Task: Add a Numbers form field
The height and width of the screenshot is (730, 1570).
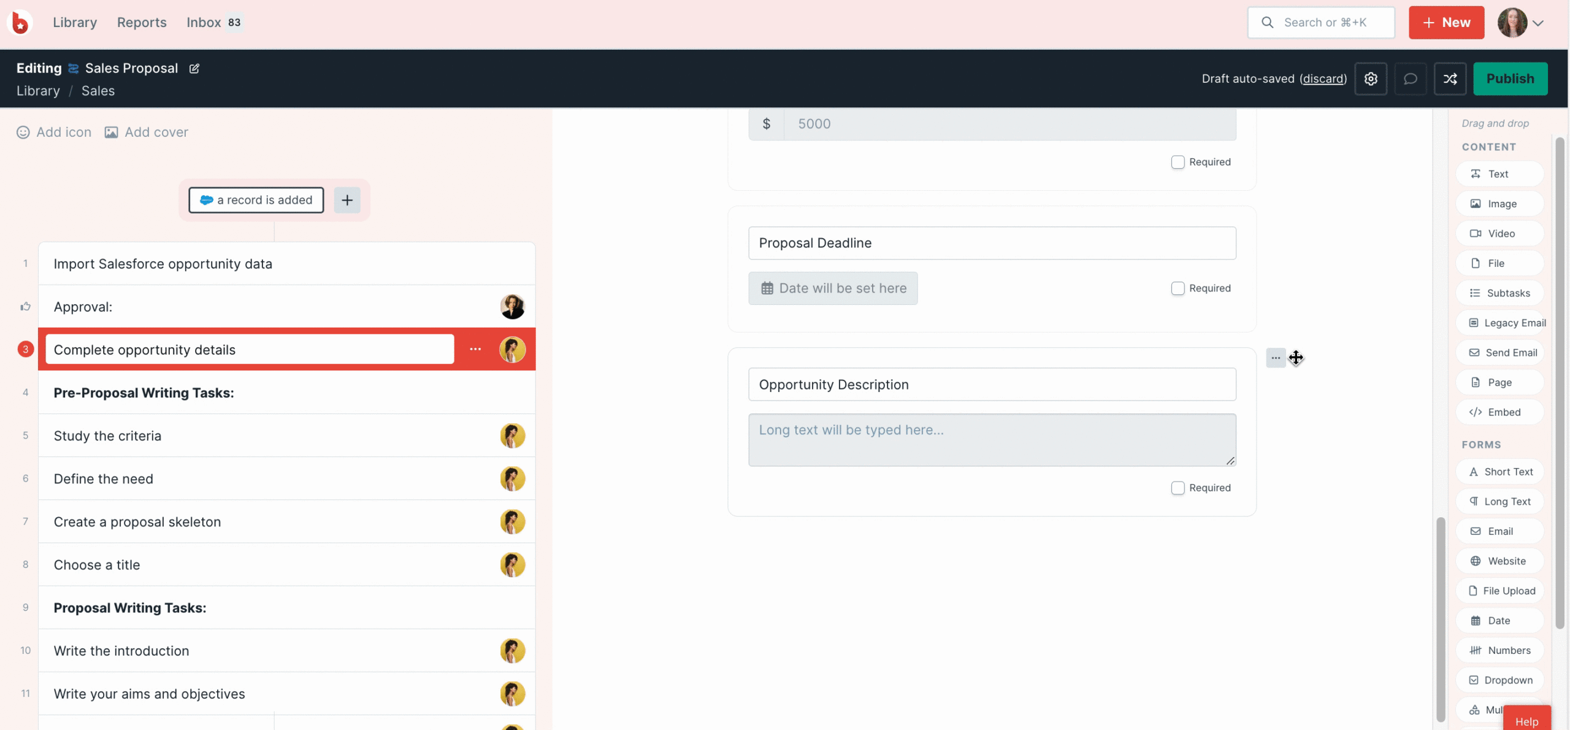Action: click(x=1499, y=650)
